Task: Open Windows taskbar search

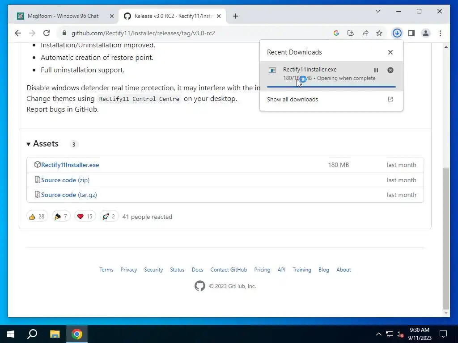Action: click(32, 334)
